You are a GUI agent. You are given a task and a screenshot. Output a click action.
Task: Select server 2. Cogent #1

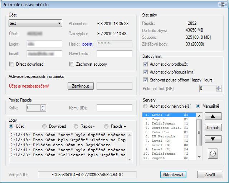click(x=169, y=119)
